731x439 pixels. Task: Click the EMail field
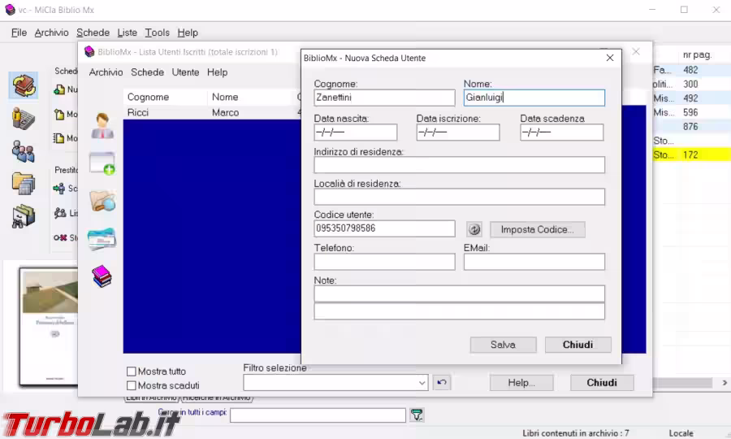[534, 262]
